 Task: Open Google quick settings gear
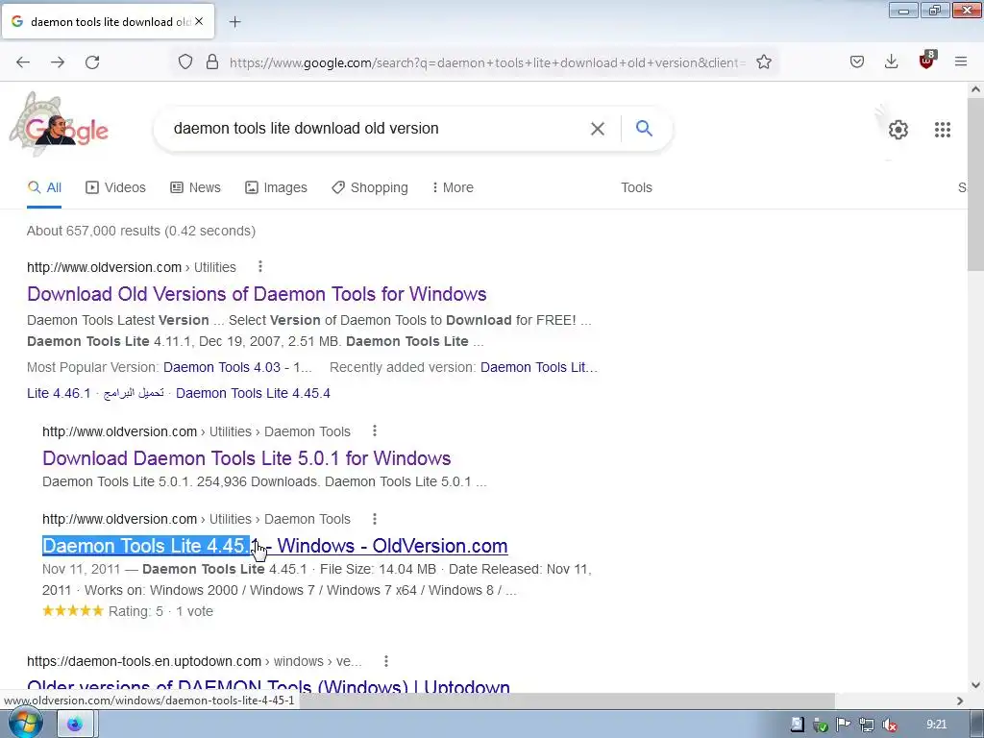[898, 130]
